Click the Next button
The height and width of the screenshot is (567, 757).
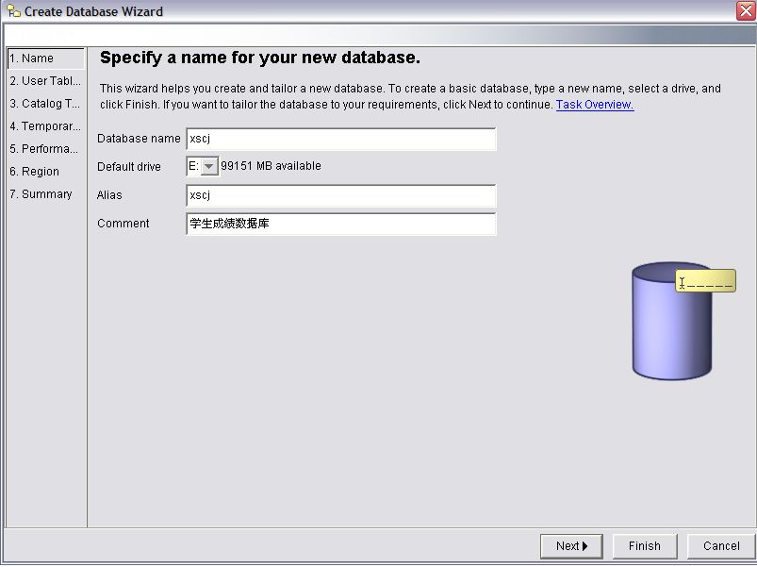(571, 546)
